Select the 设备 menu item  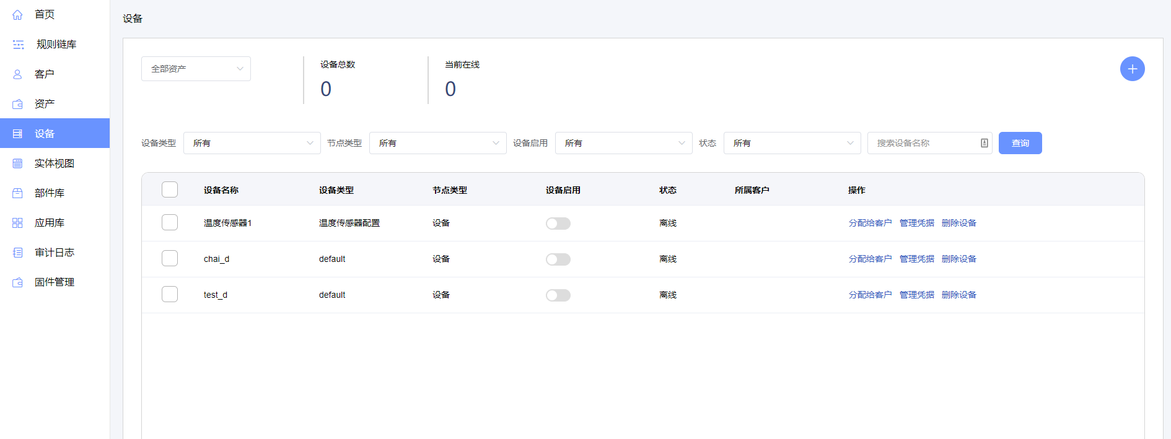(55, 133)
